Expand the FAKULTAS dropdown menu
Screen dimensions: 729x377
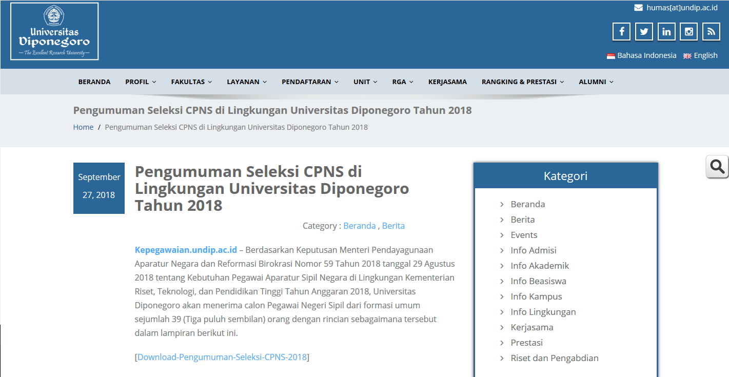[x=191, y=82]
